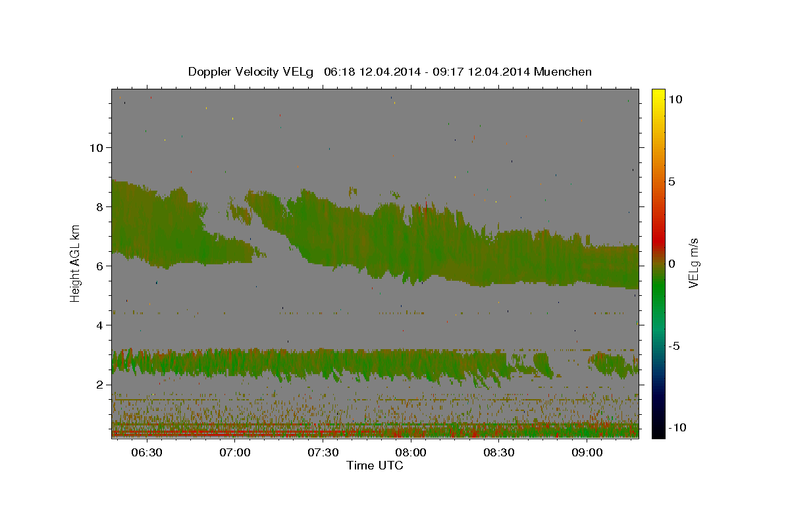Click the height tick label 8
The width and height of the screenshot is (790, 526).
(x=100, y=206)
